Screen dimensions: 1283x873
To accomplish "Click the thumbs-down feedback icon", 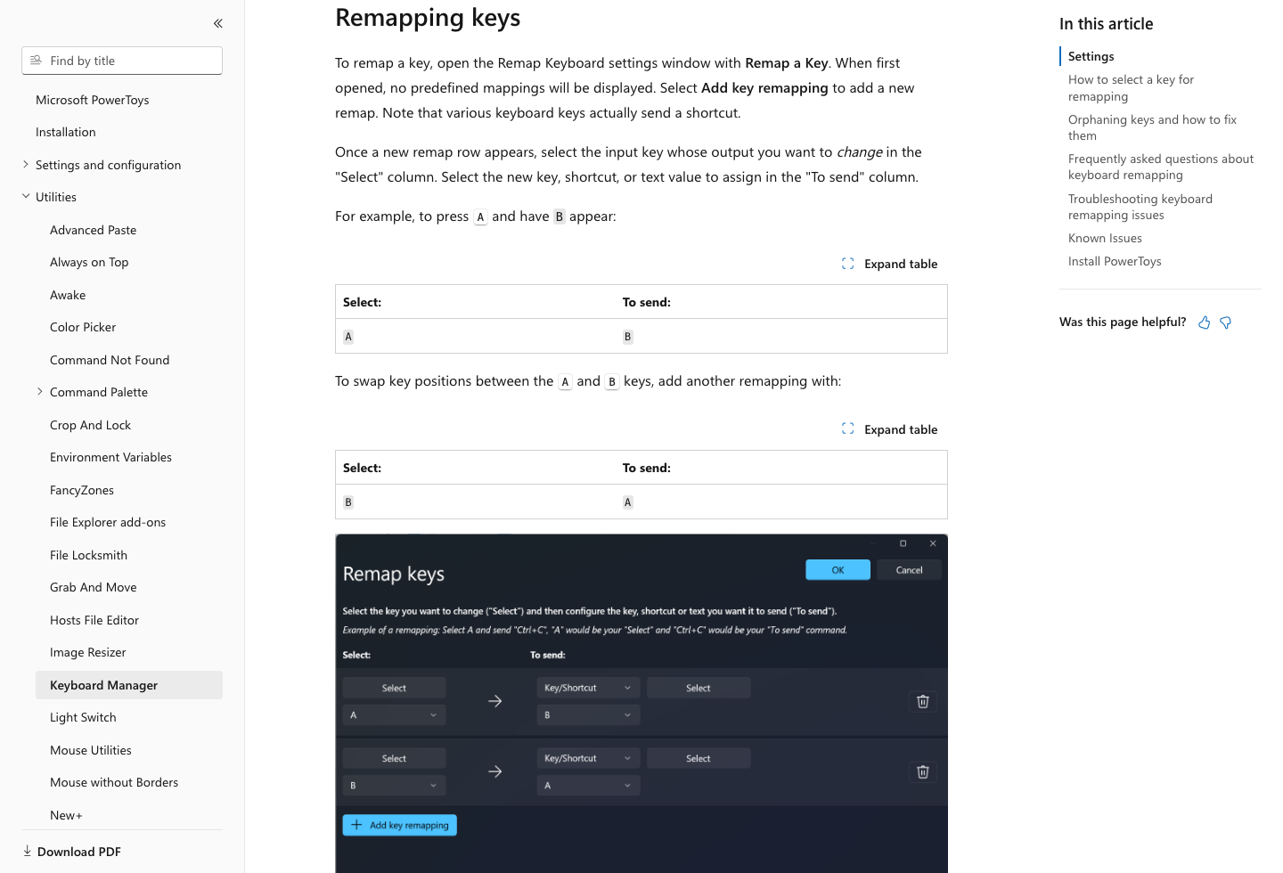I will [1226, 322].
